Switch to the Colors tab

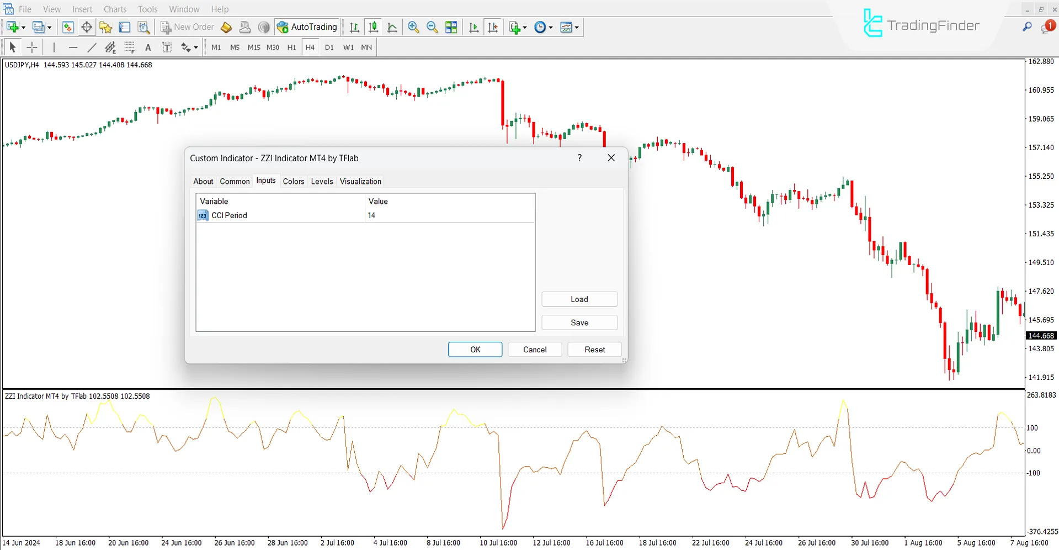pos(293,181)
